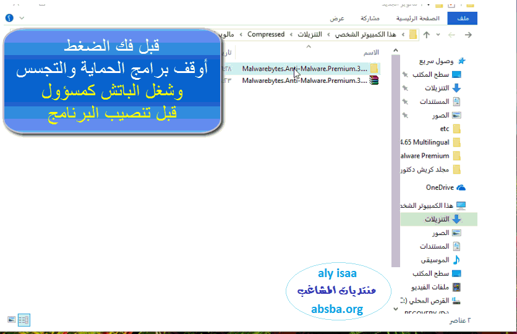Click the Up one level arrow
The height and width of the screenshot is (334, 517).
pyautogui.click(x=427, y=35)
